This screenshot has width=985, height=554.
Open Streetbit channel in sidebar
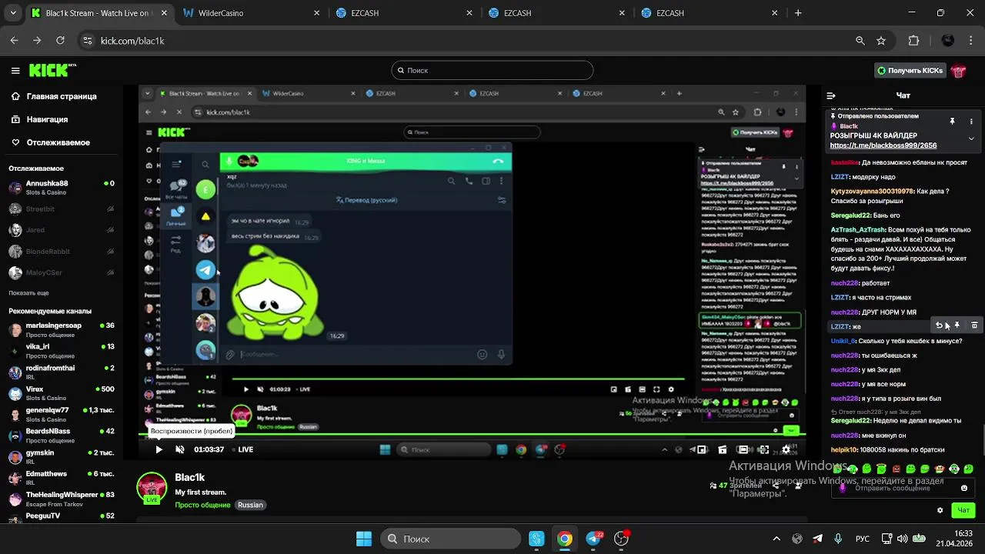pos(62,209)
